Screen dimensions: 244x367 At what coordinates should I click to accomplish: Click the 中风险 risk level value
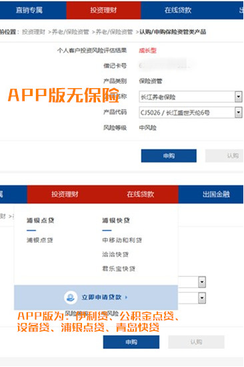[x=147, y=128]
